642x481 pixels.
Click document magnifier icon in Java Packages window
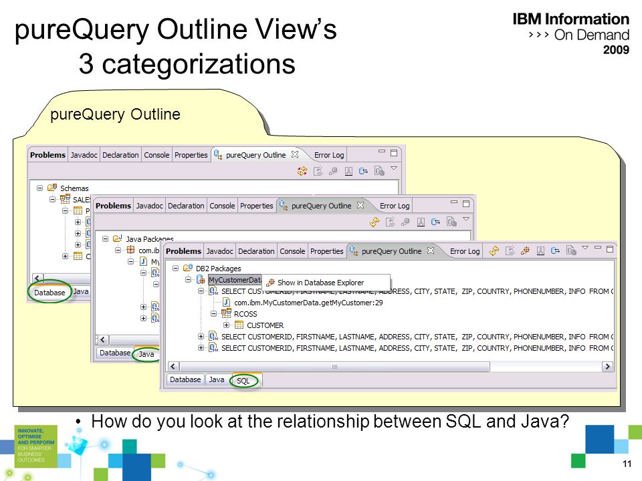point(451,222)
